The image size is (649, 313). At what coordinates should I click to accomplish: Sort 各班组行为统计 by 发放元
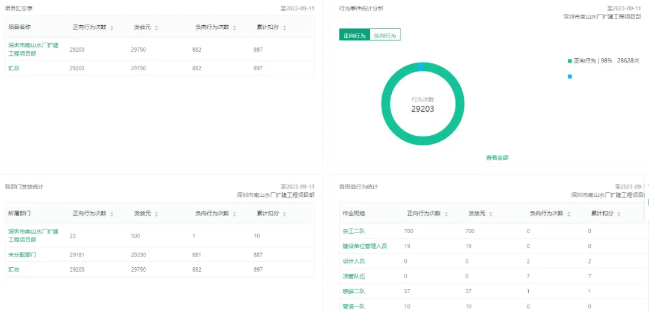pos(490,214)
